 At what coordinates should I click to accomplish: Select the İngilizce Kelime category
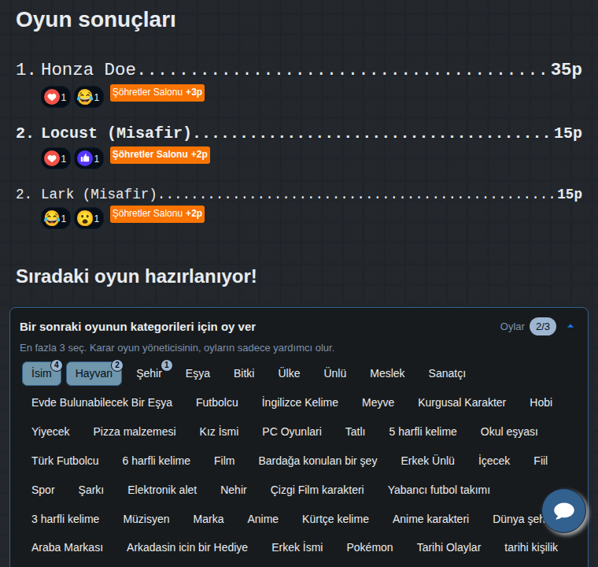(300, 402)
